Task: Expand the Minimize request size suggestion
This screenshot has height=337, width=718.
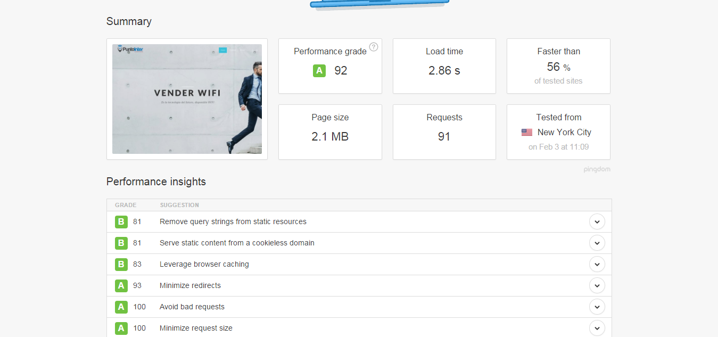Action: pyautogui.click(x=597, y=328)
